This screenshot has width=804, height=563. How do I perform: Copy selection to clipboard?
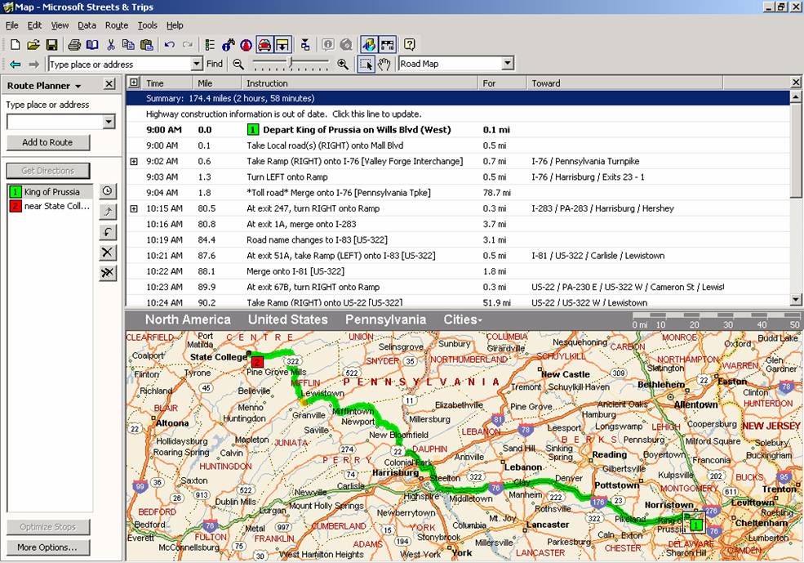click(128, 45)
